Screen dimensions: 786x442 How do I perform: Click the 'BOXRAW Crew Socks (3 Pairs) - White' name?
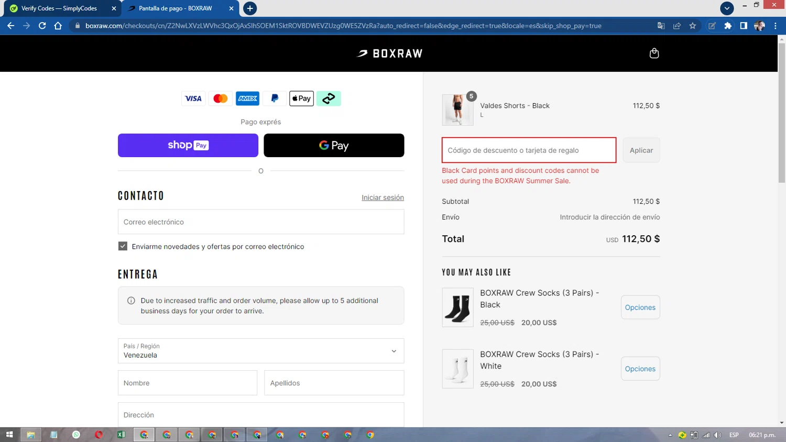[x=540, y=360]
